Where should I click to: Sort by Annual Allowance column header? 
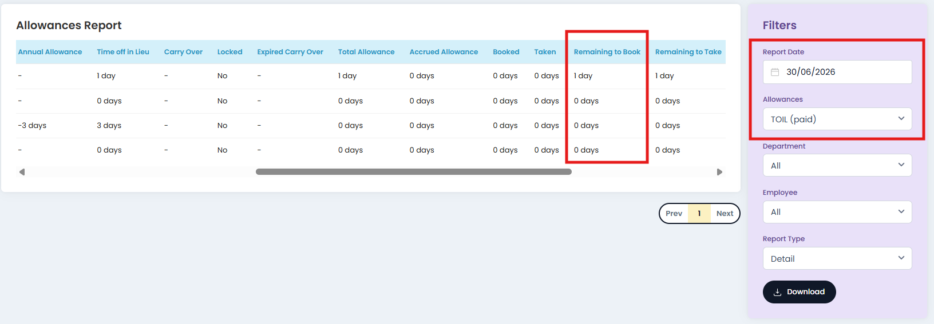[50, 52]
